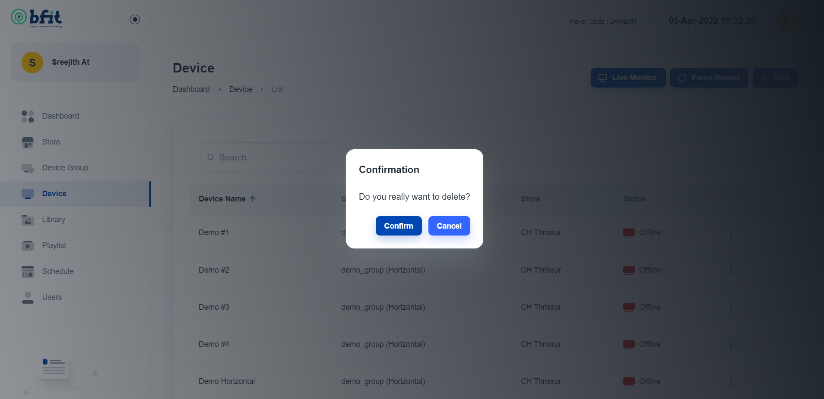Open the Schedule sidebar icon
Viewport: 824px width, 399px height.
[x=28, y=271]
